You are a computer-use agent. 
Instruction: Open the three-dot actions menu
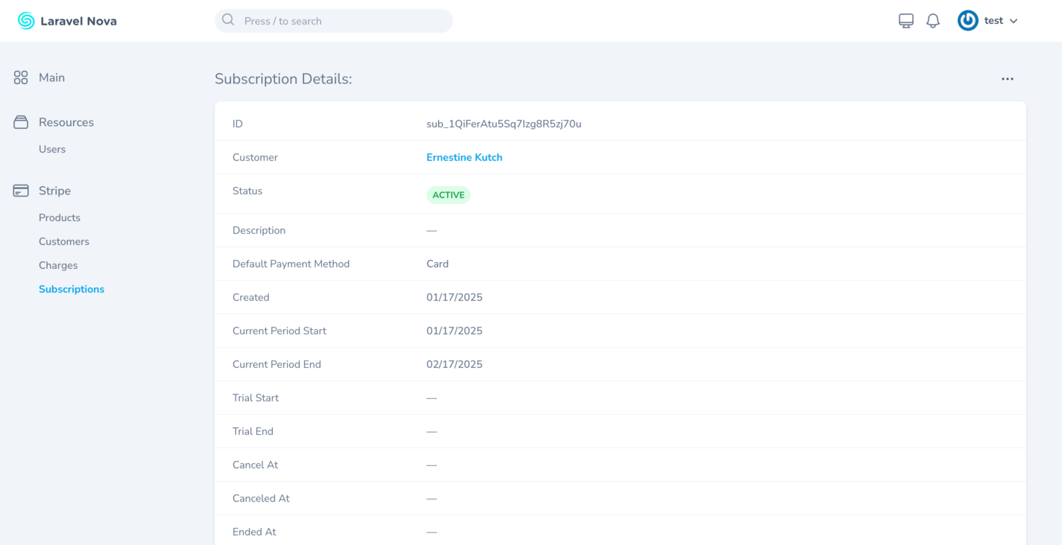point(1007,79)
